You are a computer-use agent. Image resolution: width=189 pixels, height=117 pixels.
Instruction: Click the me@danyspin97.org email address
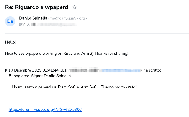point(68,19)
